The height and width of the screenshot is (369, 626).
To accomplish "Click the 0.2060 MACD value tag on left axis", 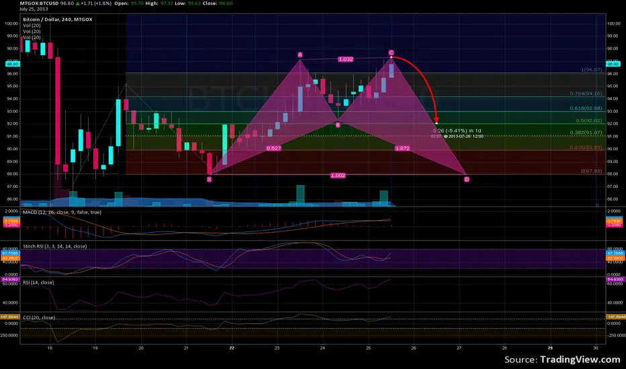I will tap(11, 225).
